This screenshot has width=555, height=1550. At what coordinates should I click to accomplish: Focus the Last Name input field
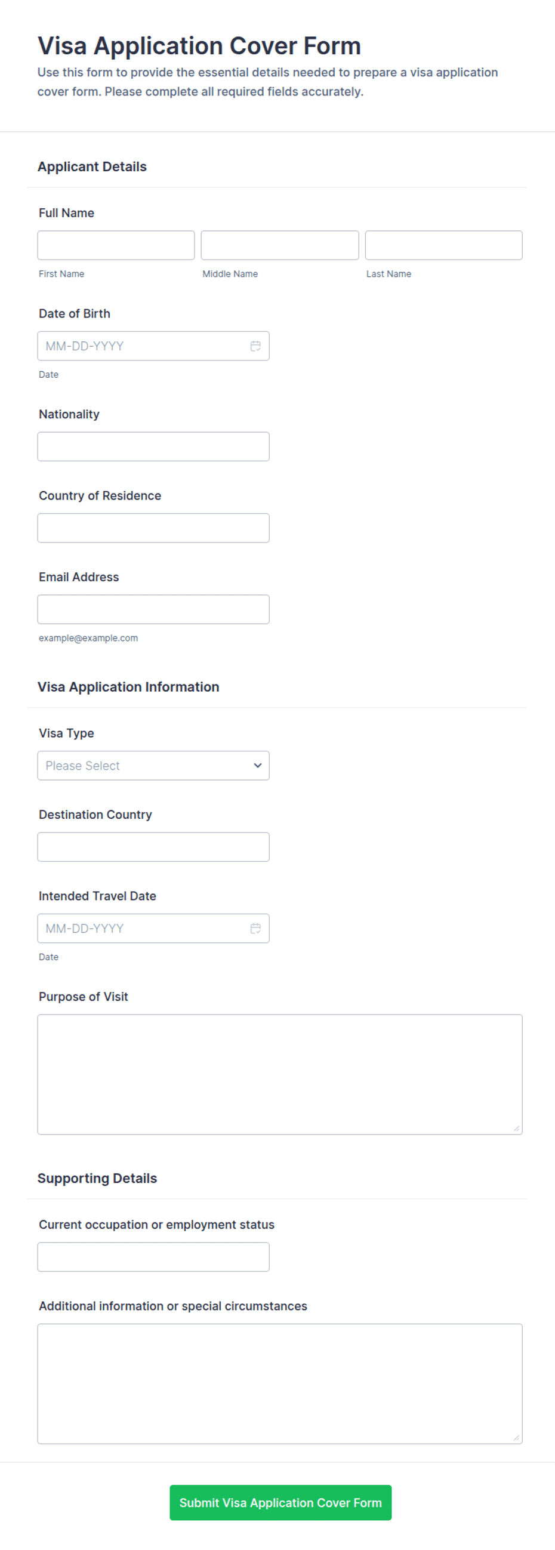[x=443, y=245]
